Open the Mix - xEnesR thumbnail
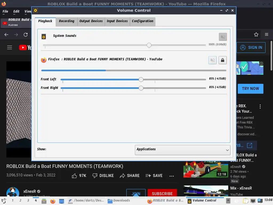This screenshot has width=273, height=205. (x=206, y=191)
